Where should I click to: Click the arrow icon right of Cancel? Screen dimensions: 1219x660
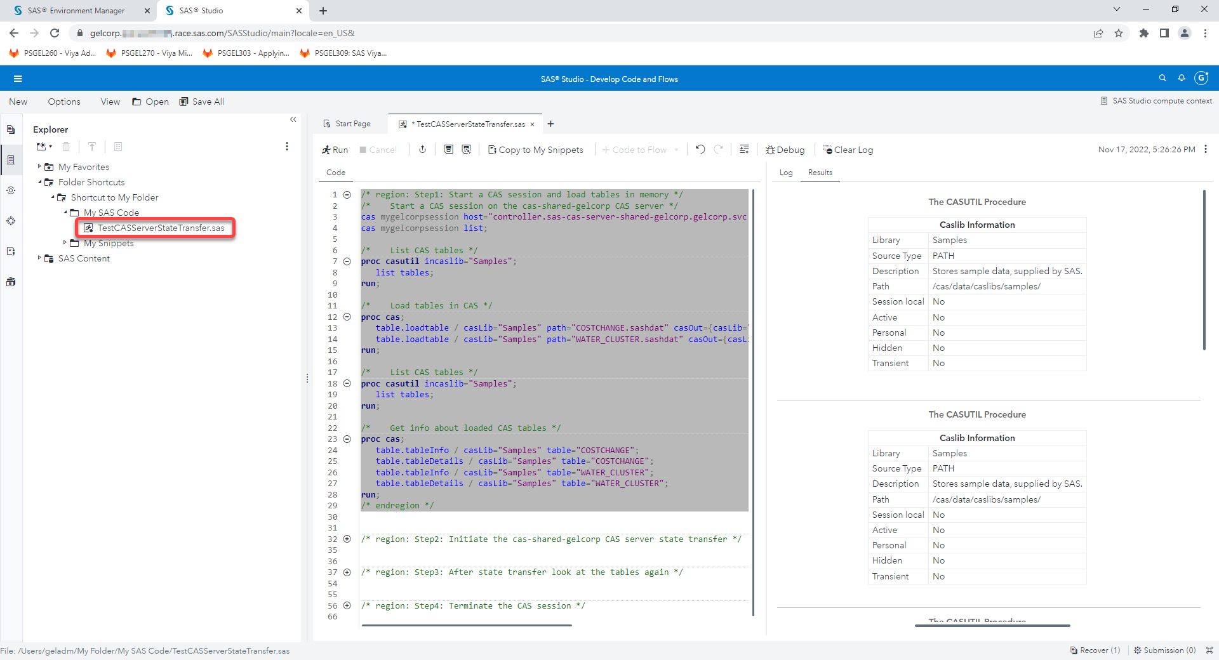(422, 149)
